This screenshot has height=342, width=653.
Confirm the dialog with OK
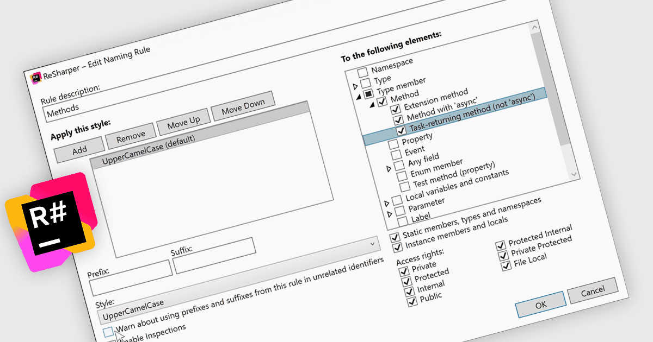coord(541,304)
